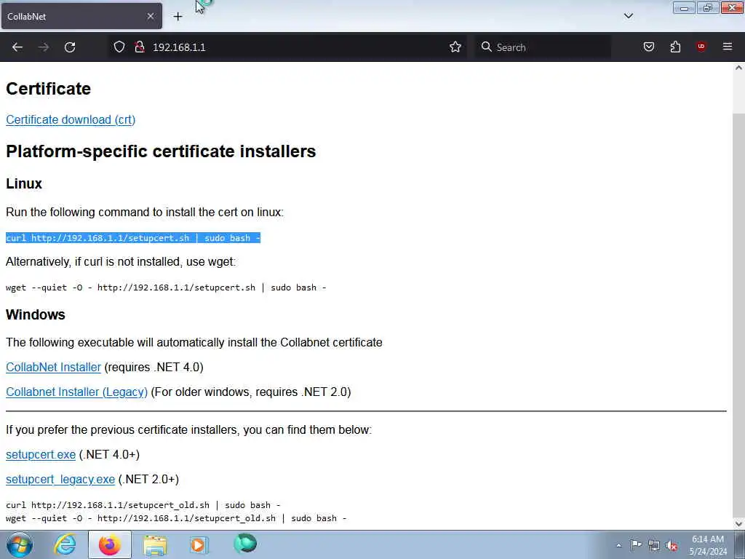Open the clock showing 6:14 AM
The height and width of the screenshot is (559, 745).
(708, 545)
